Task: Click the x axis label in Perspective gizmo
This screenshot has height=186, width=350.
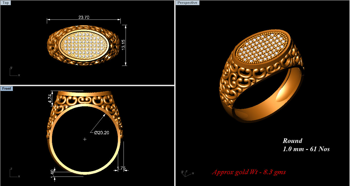Action: [192, 173]
